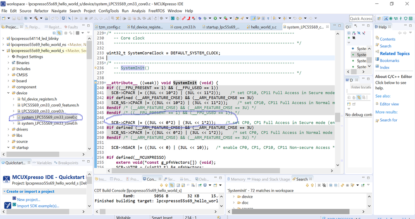Toggle the highlighted scroll lock icon in Build Console toolbar
The image size is (415, 219).
[x=172, y=185]
